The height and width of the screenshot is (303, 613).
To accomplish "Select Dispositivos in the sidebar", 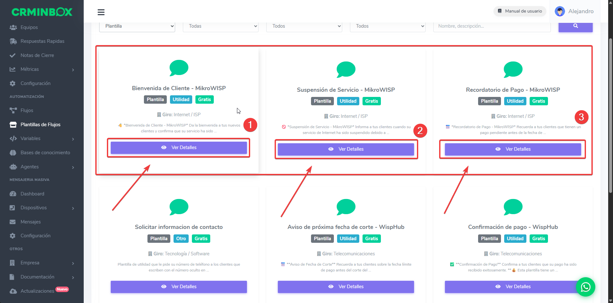I will tap(33, 208).
